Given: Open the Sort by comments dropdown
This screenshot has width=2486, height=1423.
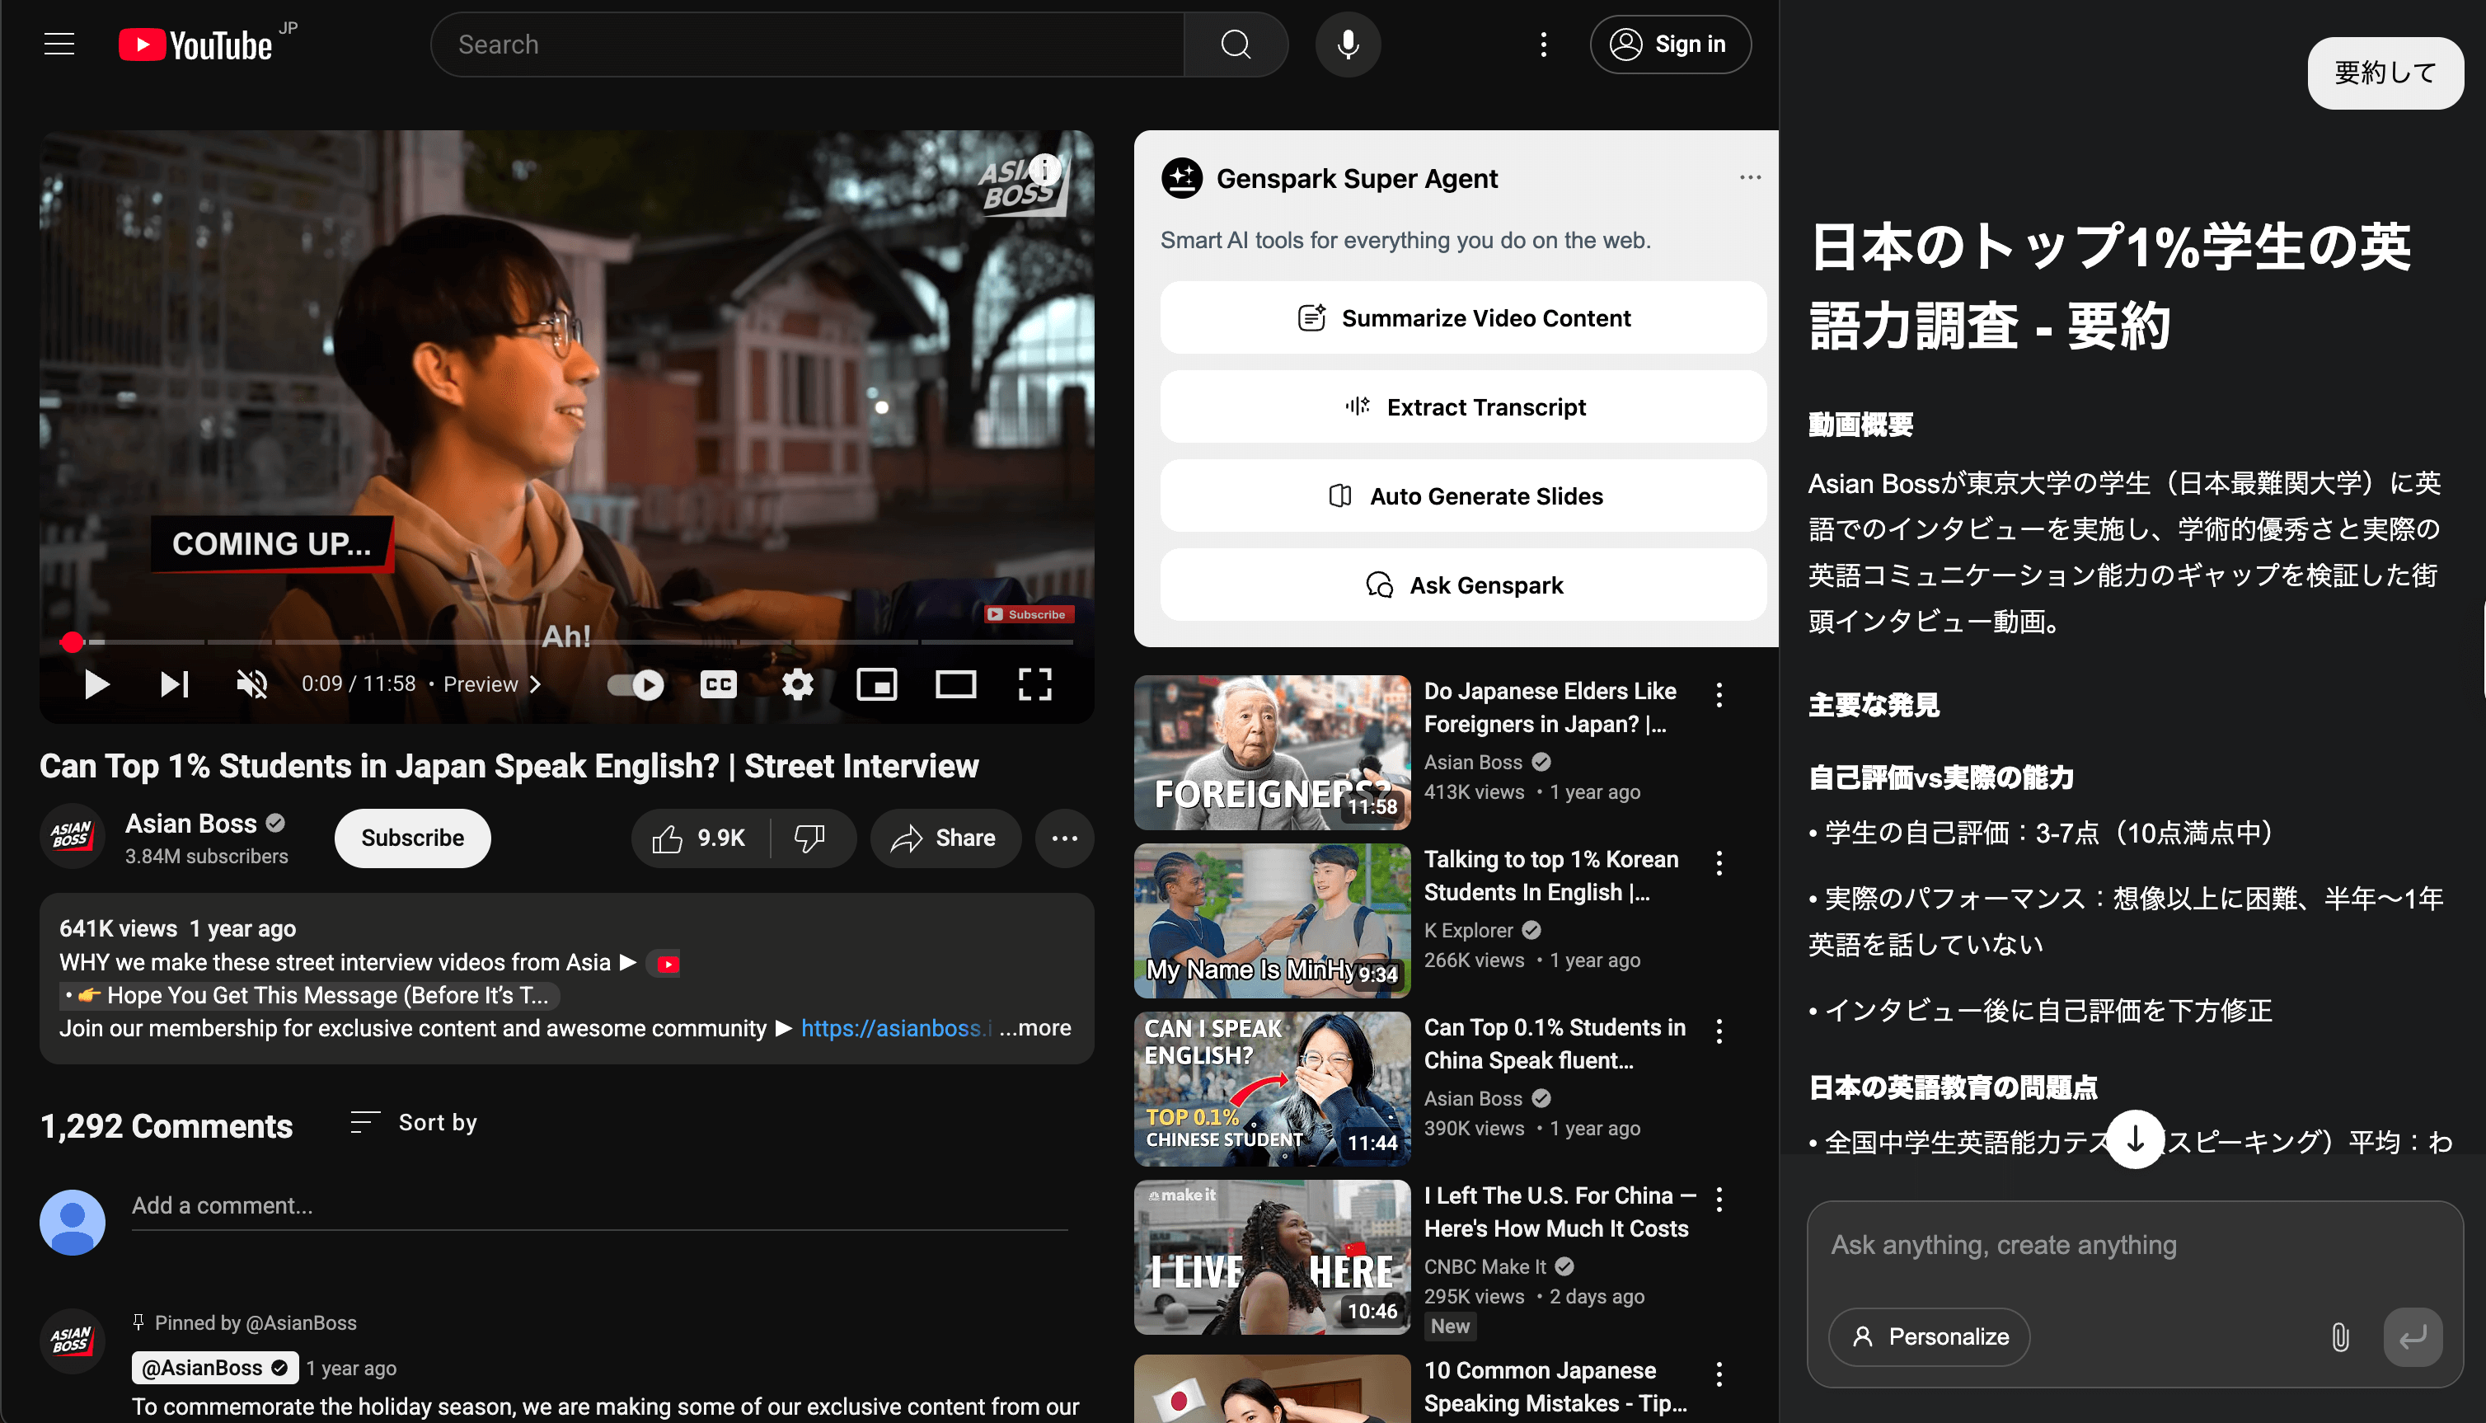Looking at the screenshot, I should click(414, 1122).
